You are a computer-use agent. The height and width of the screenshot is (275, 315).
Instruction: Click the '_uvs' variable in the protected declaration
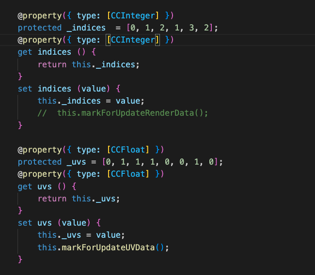click(77, 162)
